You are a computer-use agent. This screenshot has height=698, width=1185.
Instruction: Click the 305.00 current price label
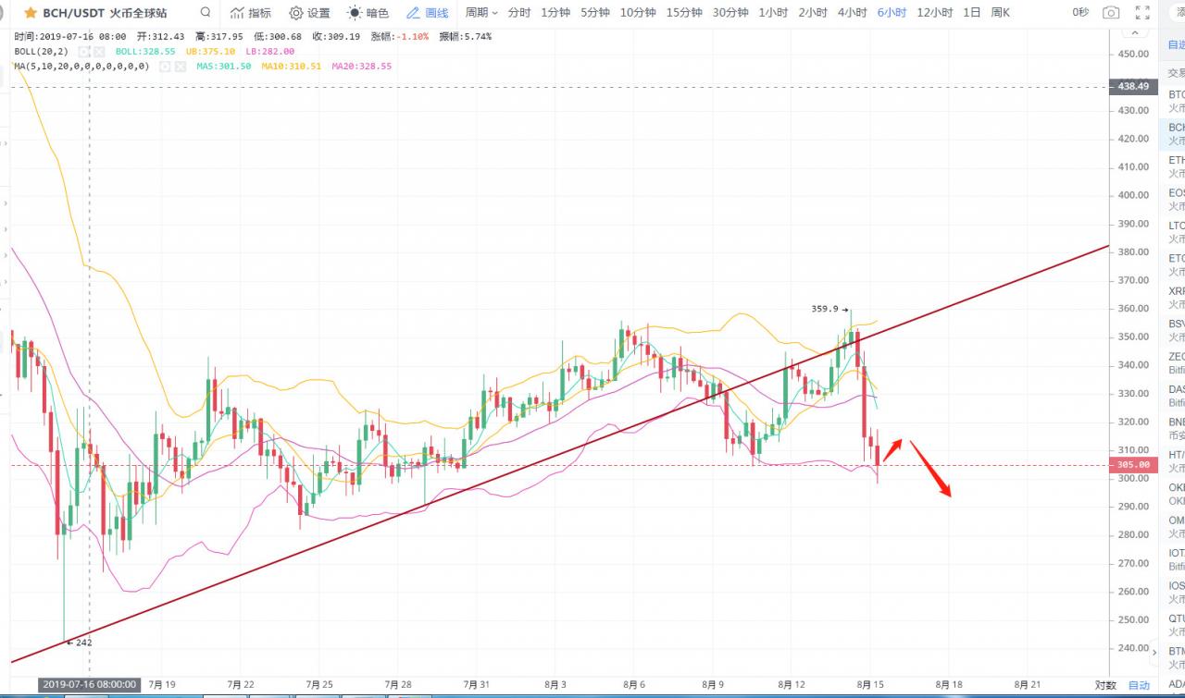pos(1133,465)
